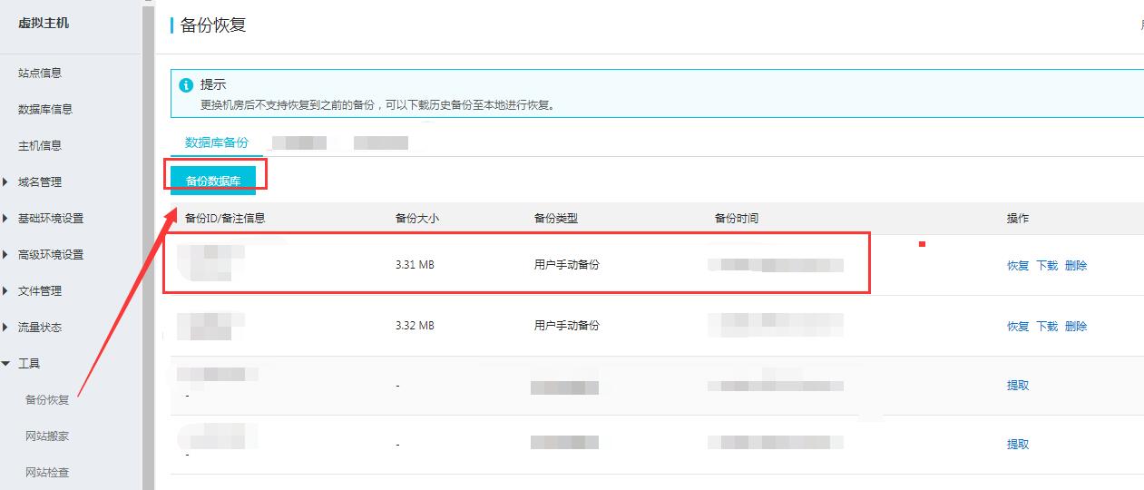Click 用户手动备份 in the 3.32 MB row
Screen dimensions: 1144x490
pyautogui.click(x=567, y=325)
